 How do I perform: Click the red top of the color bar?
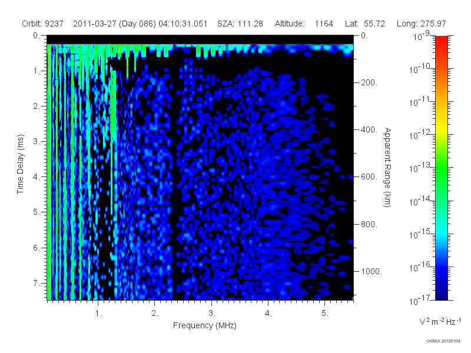(x=442, y=42)
